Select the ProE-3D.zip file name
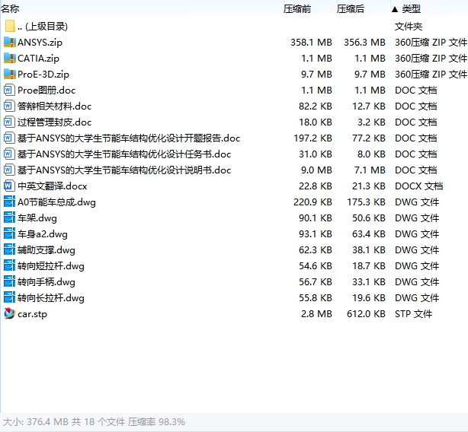This screenshot has height=432, width=468. click(43, 74)
